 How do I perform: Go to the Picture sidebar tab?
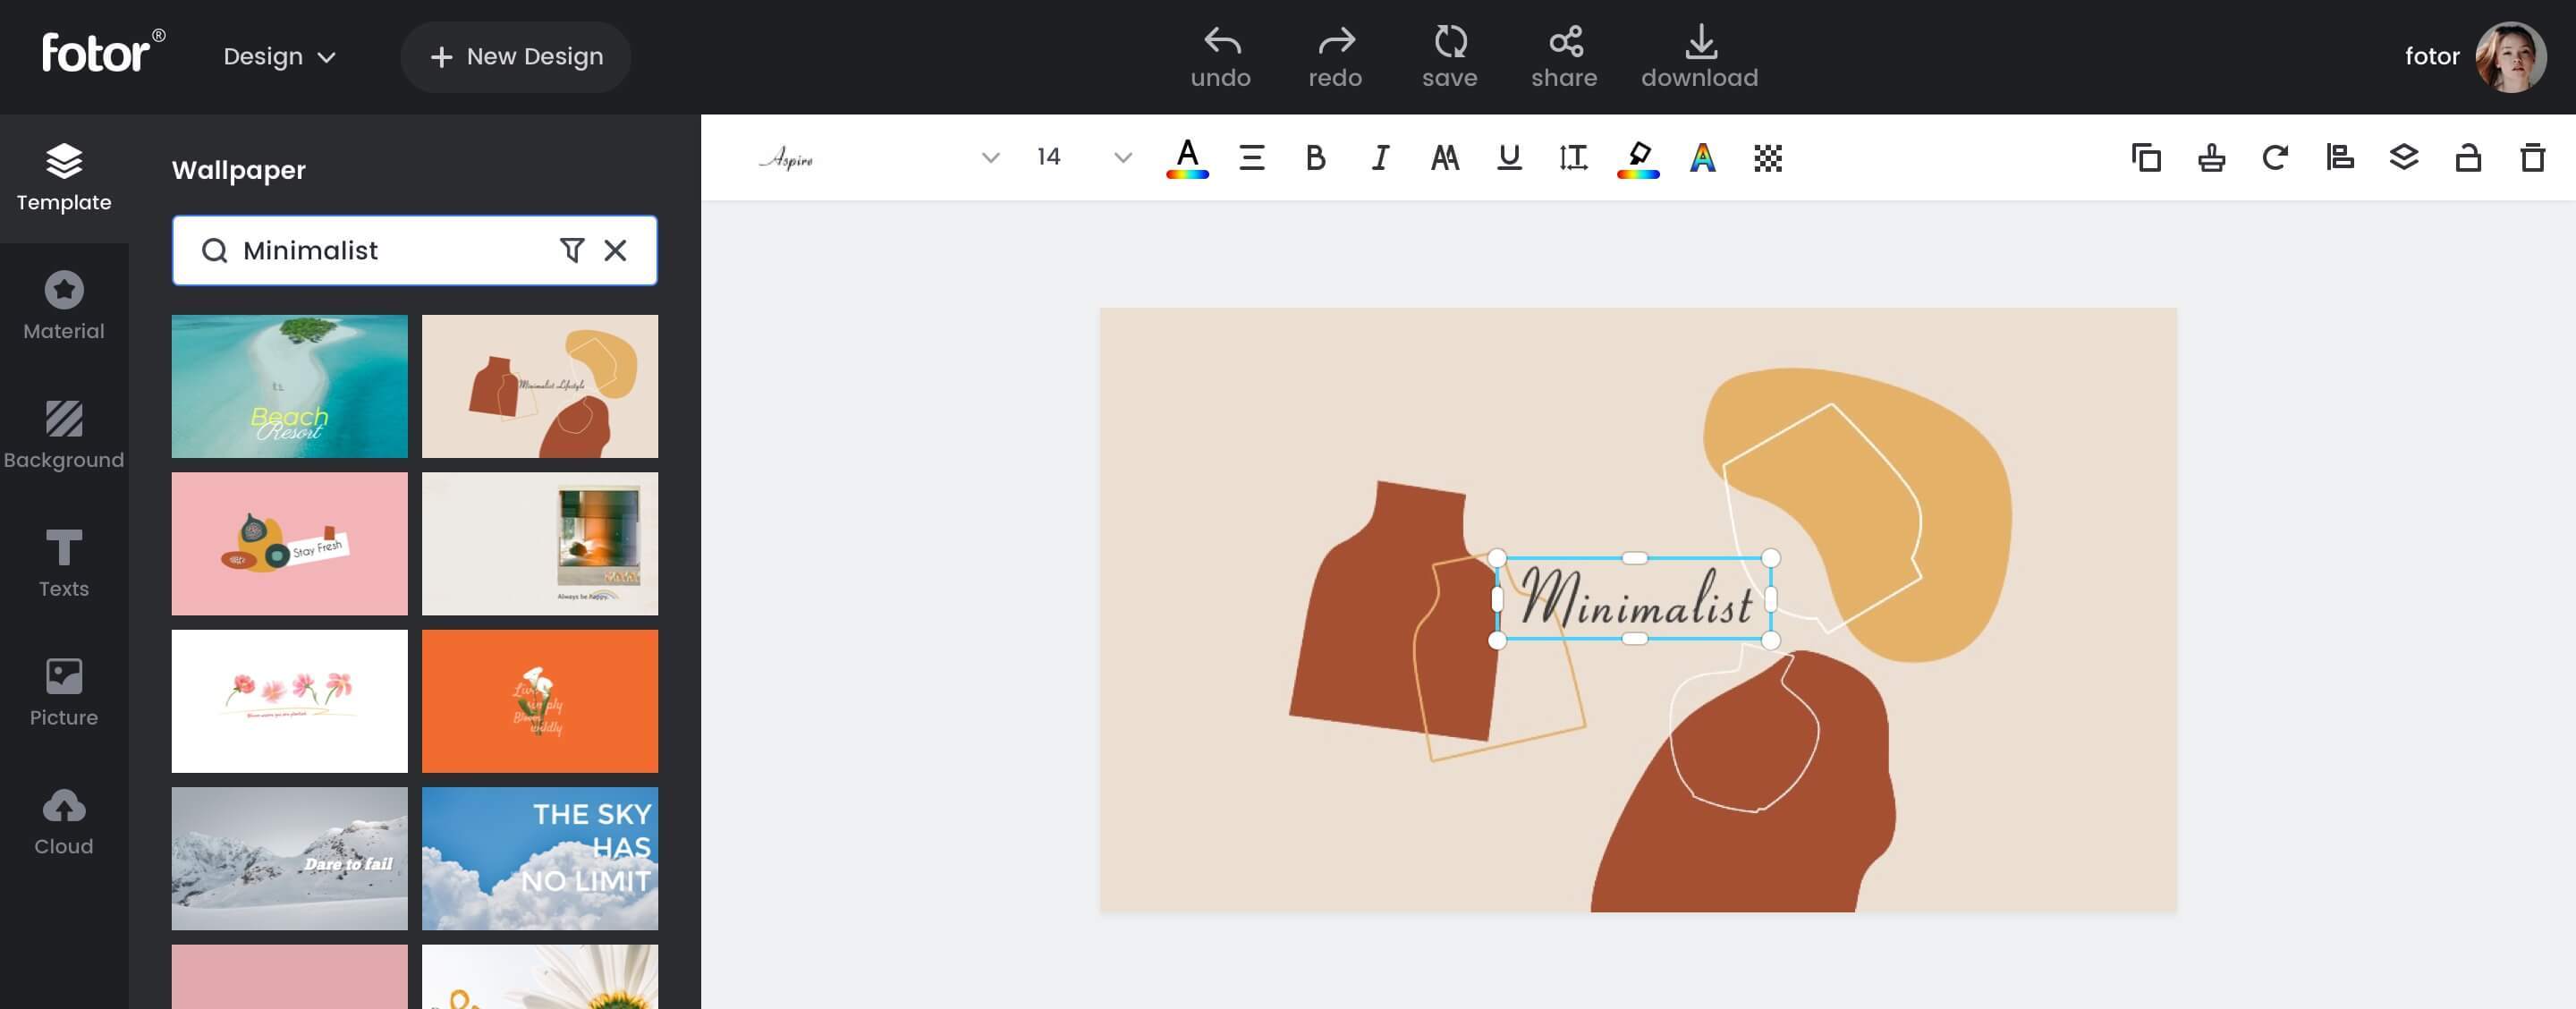(64, 693)
